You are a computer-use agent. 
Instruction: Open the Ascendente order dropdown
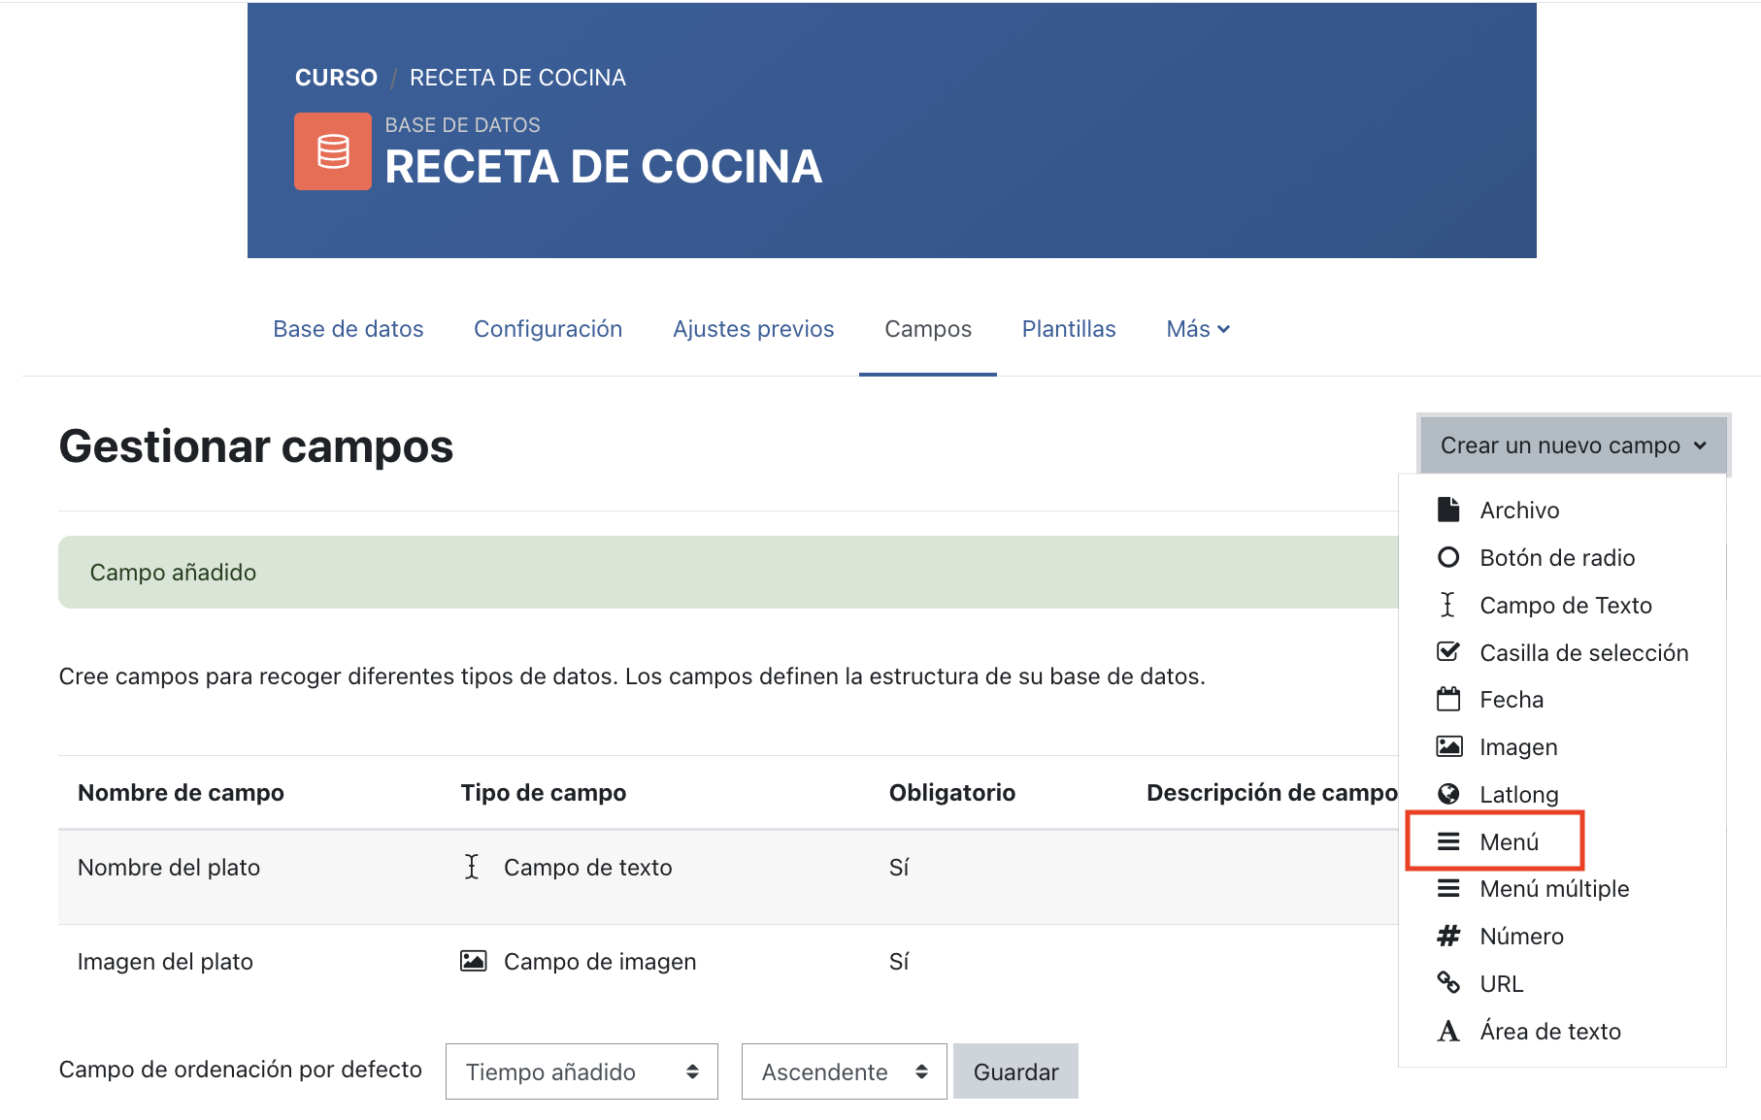click(844, 1071)
